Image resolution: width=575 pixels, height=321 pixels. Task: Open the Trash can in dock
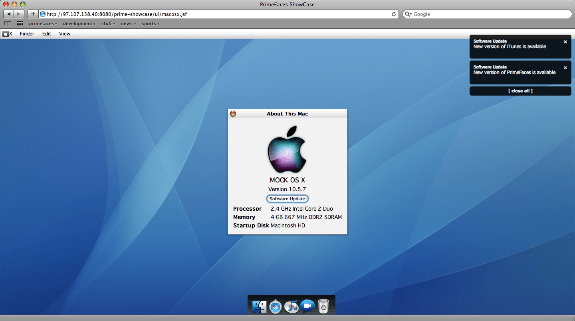pyautogui.click(x=323, y=306)
